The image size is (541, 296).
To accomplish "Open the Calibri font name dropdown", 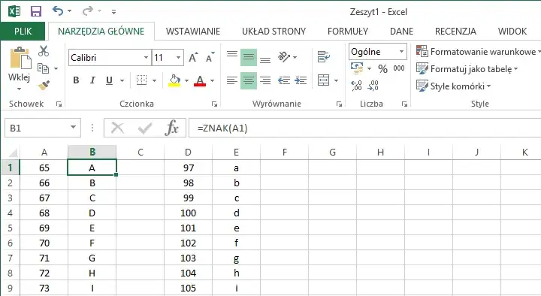I will point(146,58).
